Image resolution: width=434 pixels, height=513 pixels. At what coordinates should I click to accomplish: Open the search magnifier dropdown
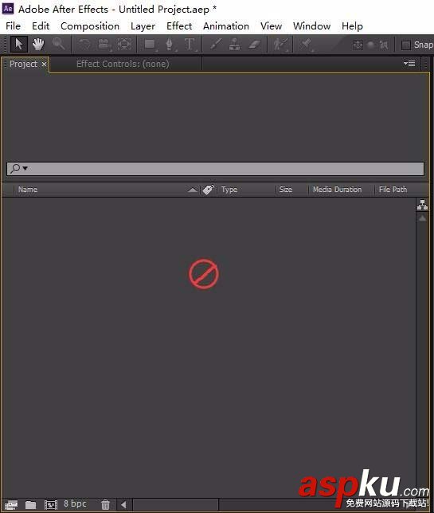tap(18, 169)
